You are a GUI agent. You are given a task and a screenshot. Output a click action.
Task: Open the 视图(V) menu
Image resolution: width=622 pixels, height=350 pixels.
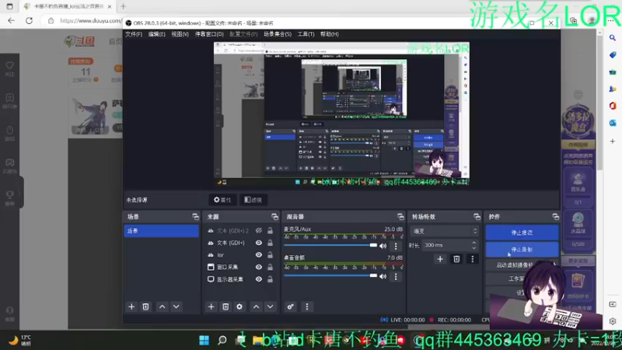click(x=180, y=34)
